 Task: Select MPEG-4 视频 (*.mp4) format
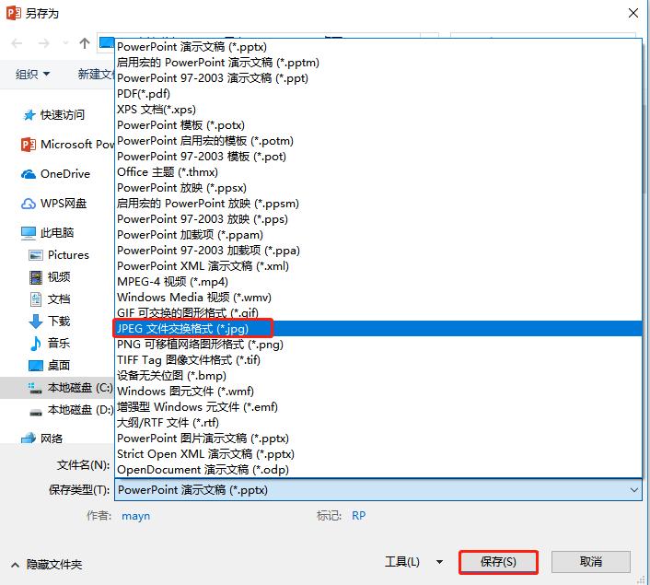click(x=378, y=282)
